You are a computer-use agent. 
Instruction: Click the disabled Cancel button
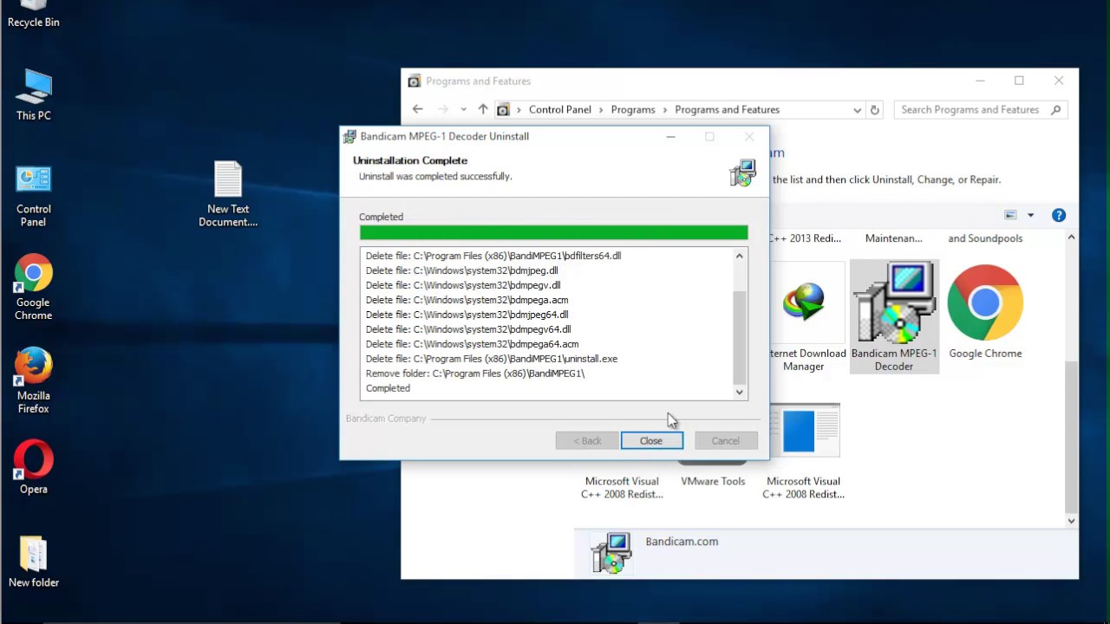[726, 441]
